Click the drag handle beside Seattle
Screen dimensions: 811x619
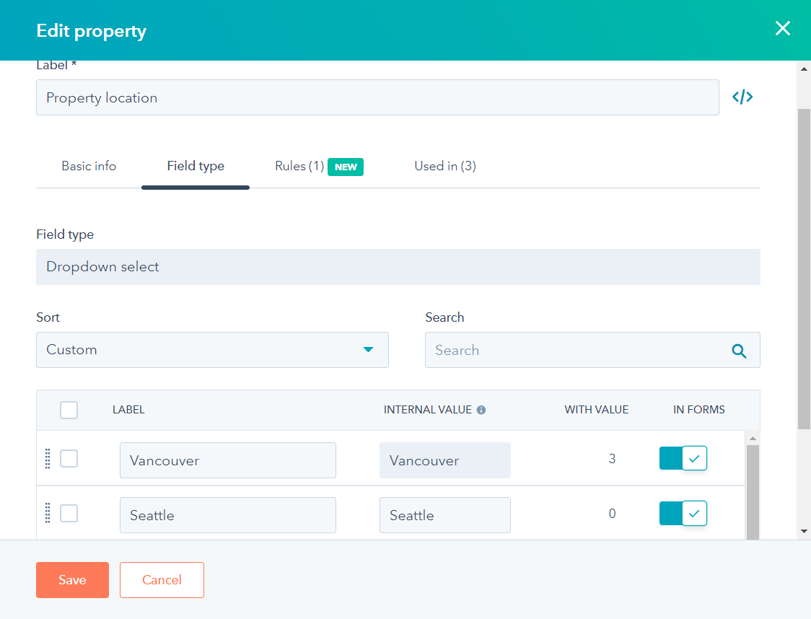[48, 513]
